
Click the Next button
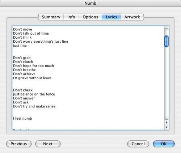[x=48, y=144]
